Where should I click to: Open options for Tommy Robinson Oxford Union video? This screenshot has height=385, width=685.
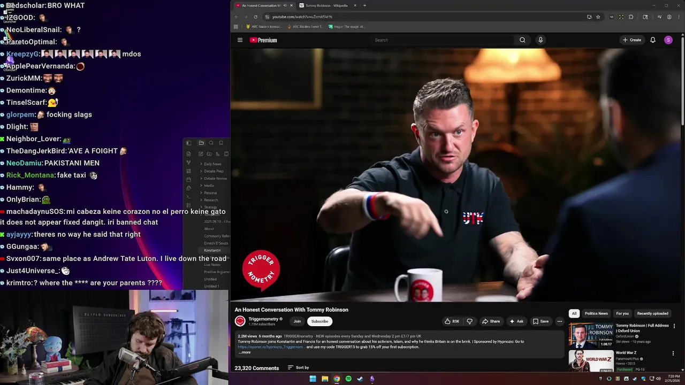674,326
